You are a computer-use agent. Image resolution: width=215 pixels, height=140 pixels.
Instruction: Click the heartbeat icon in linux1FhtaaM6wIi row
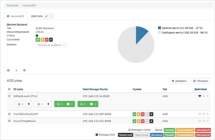[200, 121]
